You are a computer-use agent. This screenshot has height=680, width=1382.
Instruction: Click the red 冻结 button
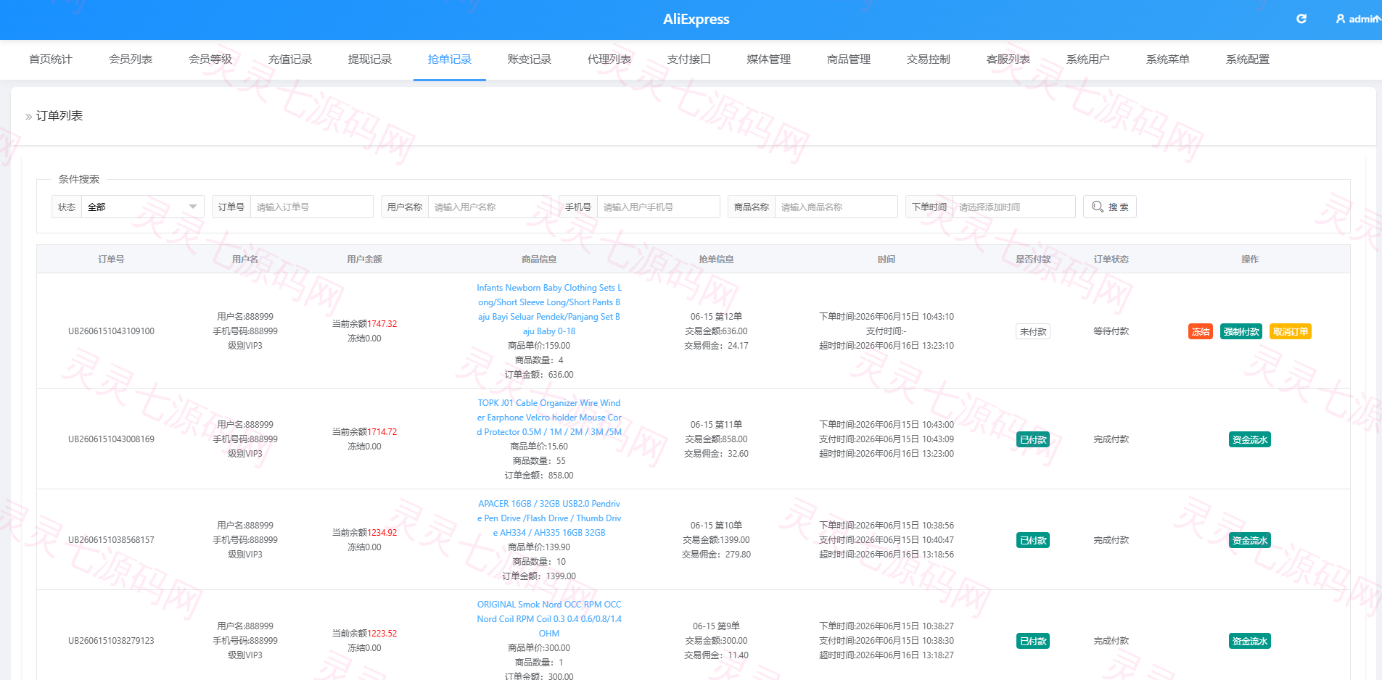(1201, 331)
